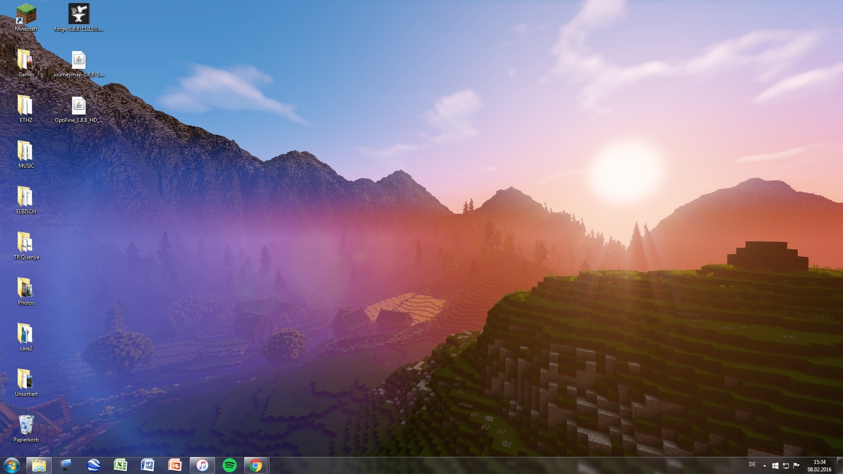
Task: Launch Word from the taskbar
Action: (x=148, y=465)
